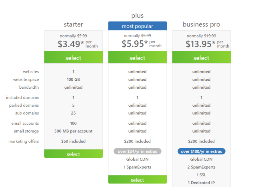Click the 'over $24/yr in extras' badge
This screenshot has height=187, width=256.
138,151
